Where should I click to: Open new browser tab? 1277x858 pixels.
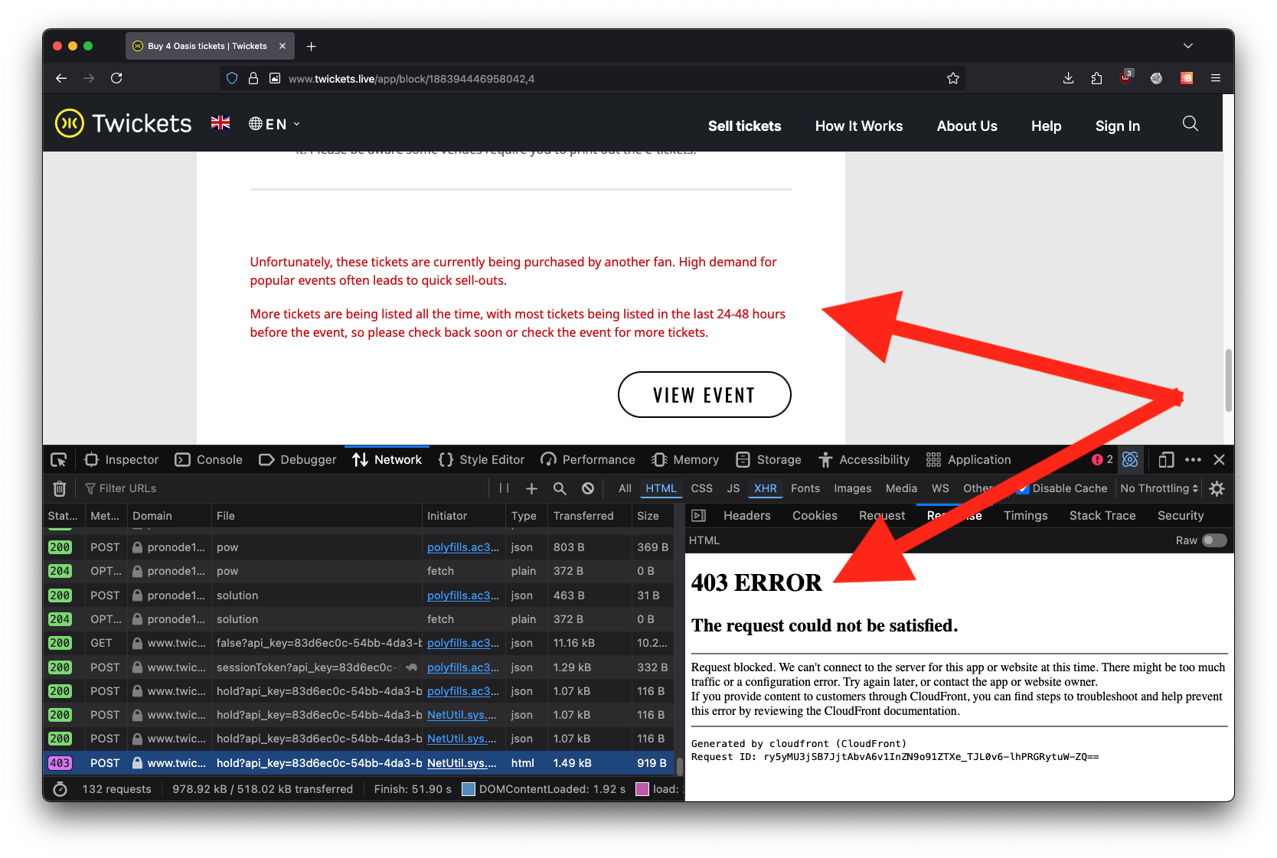coord(311,46)
